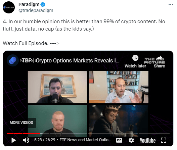The image size is (177, 150).
Task: Open Paradigm's profile avatar
Action: (9, 7)
